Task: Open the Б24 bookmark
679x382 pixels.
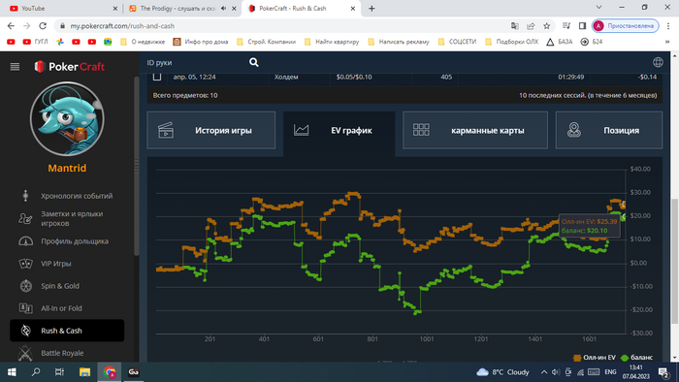Action: (x=592, y=42)
